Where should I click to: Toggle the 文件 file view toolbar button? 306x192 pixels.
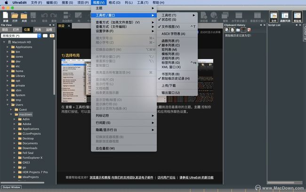[x=274, y=17]
